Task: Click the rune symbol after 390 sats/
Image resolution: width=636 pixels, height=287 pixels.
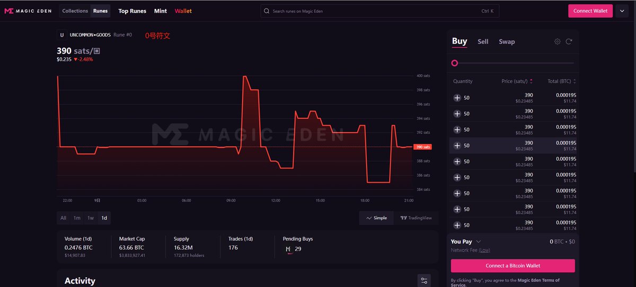Action: (x=97, y=51)
